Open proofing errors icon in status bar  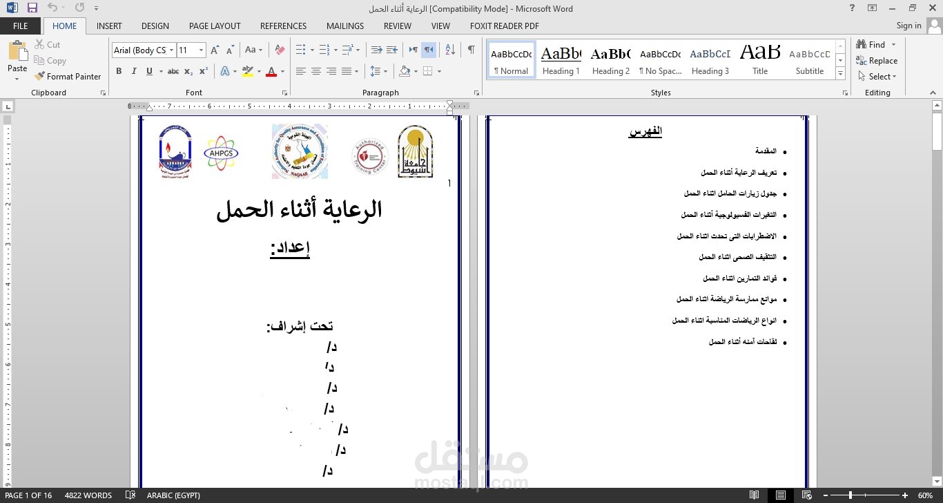[x=130, y=495]
